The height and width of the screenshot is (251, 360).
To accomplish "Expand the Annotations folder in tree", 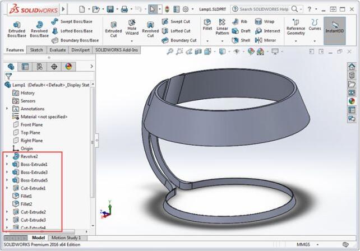I will [x=7, y=109].
